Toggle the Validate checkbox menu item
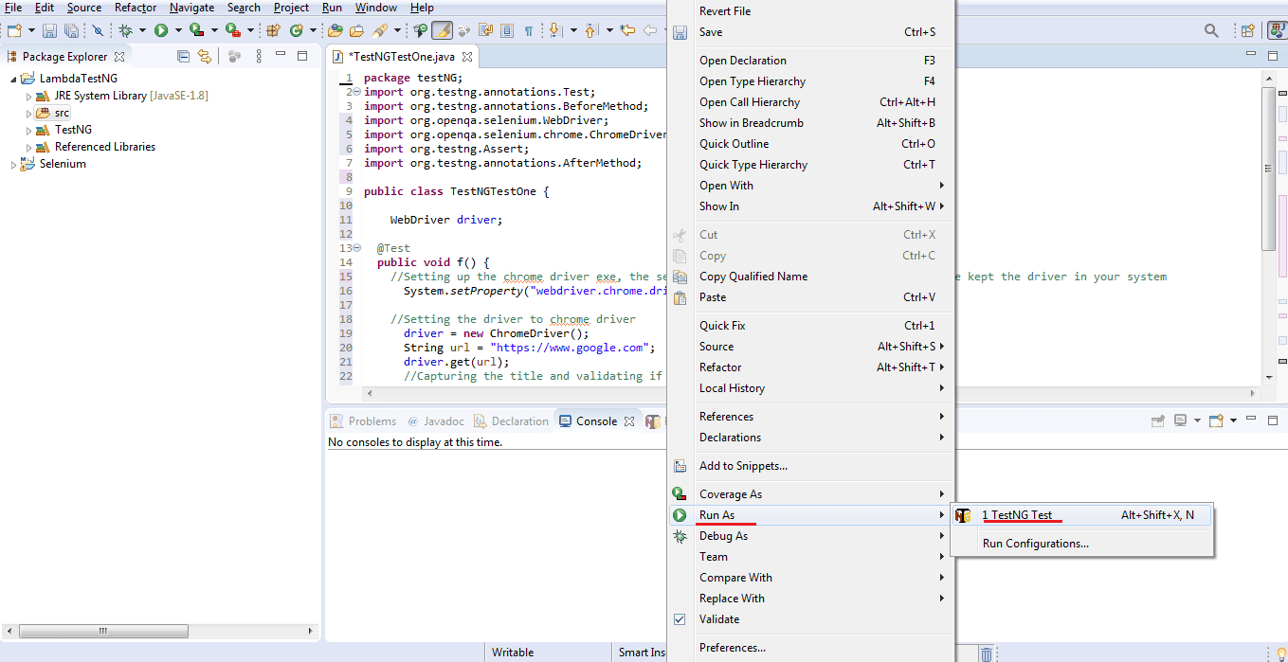The image size is (1288, 662). point(718,619)
